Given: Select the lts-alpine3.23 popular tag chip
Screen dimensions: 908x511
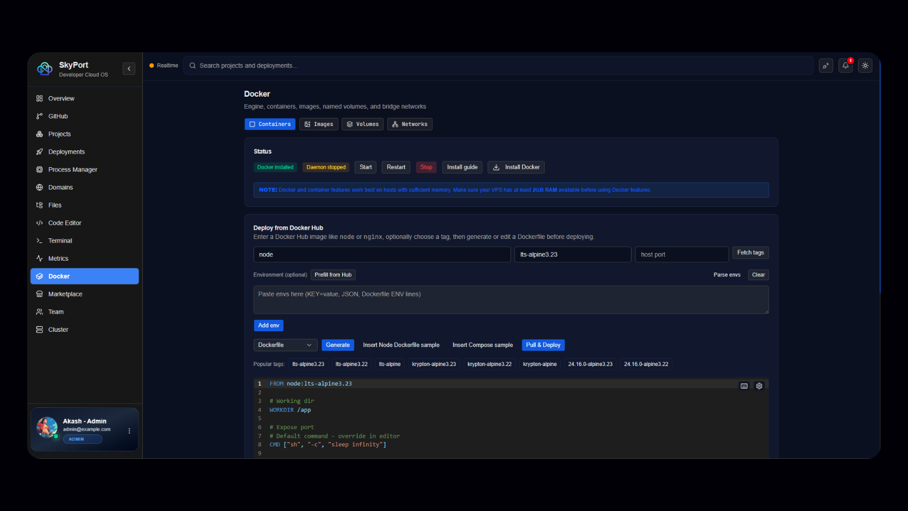Looking at the screenshot, I should coord(308,364).
